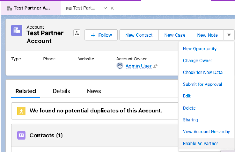Image resolution: width=235 pixels, height=152 pixels.
Task: Click the Test Partner Account tab icon
Action: (x=9, y=8)
